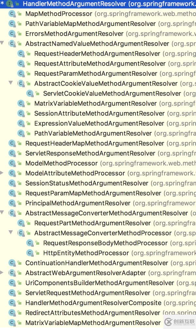Click the class icon of ServletCookieValueMethodArgumentResolver

30,93
